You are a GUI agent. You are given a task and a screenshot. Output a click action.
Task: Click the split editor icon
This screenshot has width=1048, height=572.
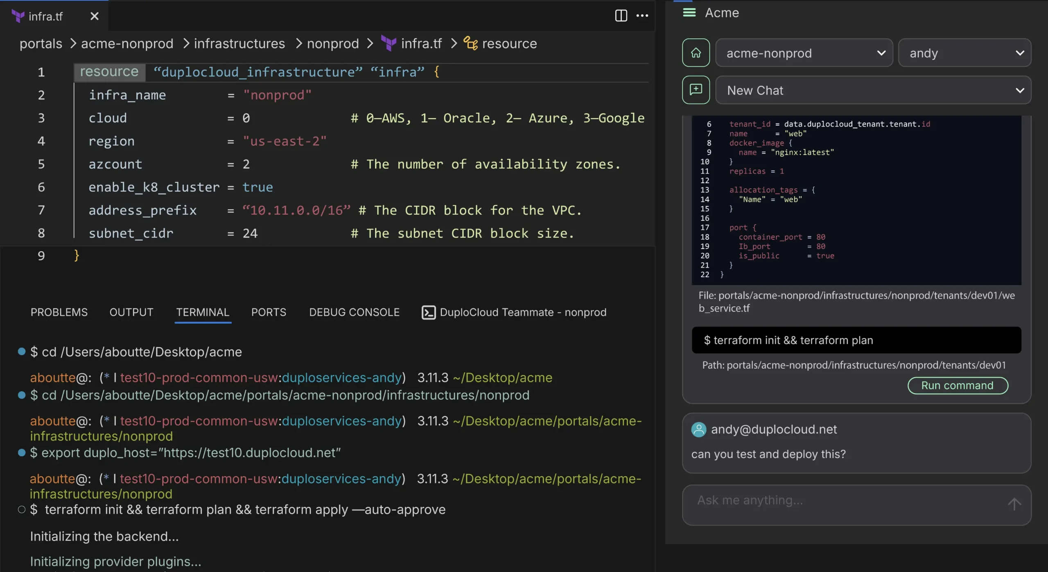pos(621,16)
